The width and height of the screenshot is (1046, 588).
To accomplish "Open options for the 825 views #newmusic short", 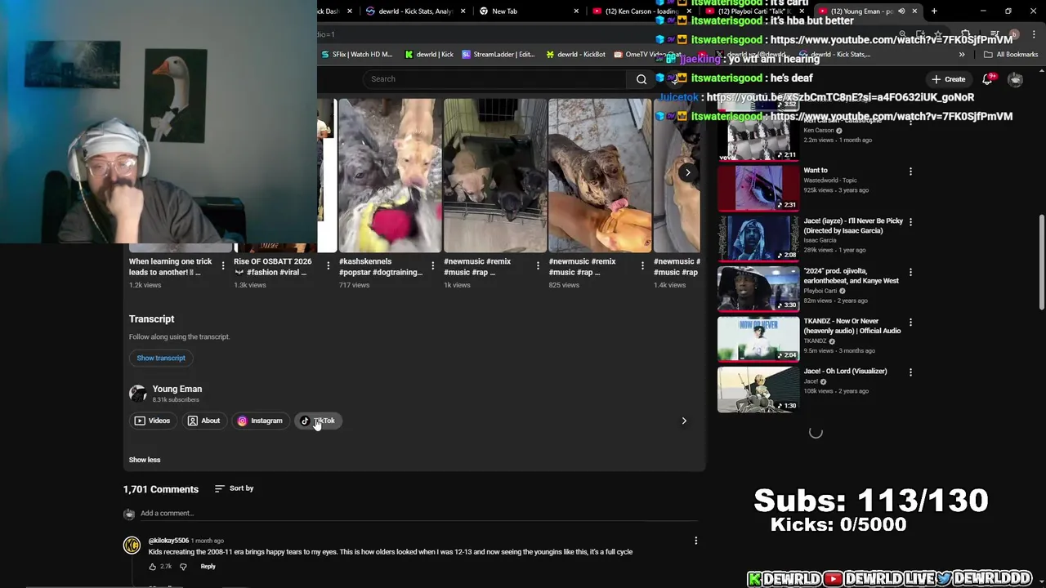I will (642, 266).
